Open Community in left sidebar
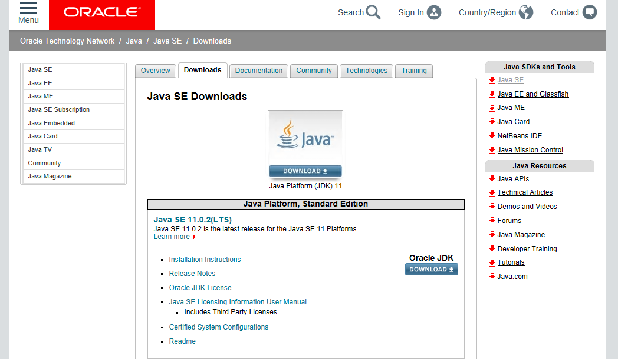Viewport: 618px width, 359px height. click(74, 163)
